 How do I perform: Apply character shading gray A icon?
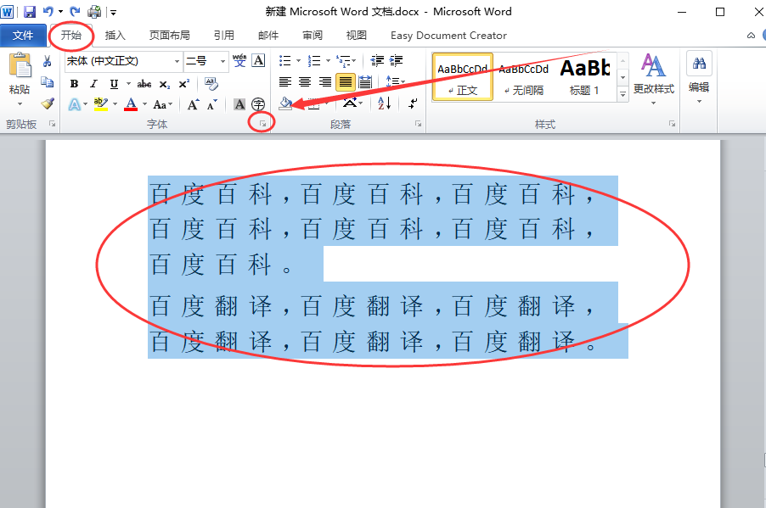click(x=239, y=104)
